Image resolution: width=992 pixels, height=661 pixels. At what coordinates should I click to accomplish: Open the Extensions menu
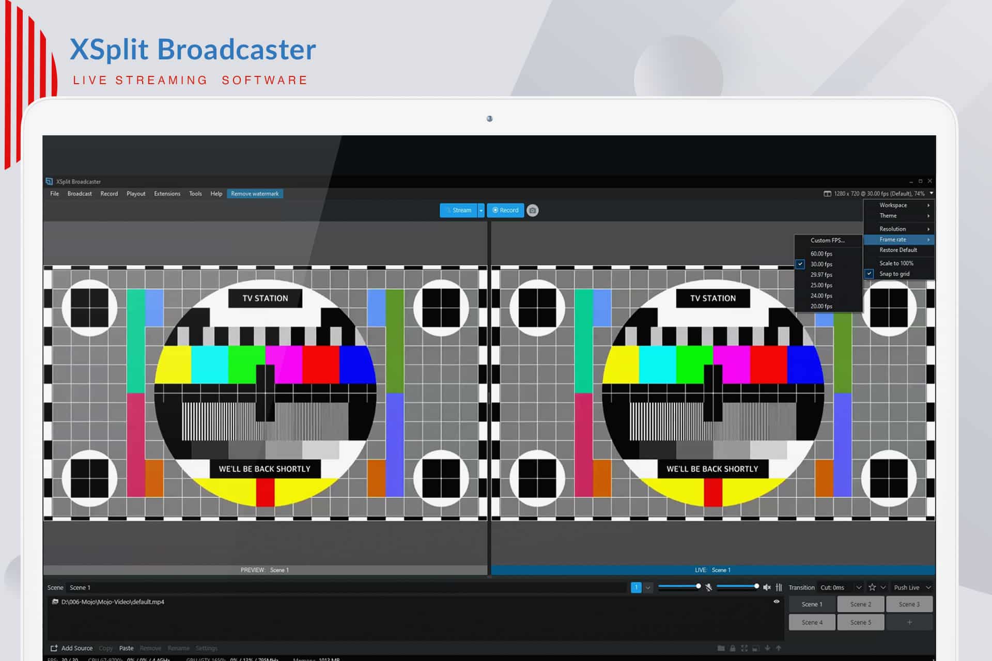coord(167,194)
